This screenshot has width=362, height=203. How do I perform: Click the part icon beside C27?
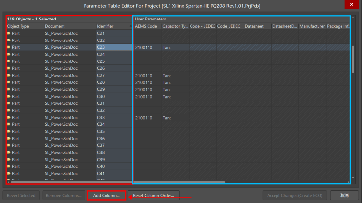click(9, 76)
